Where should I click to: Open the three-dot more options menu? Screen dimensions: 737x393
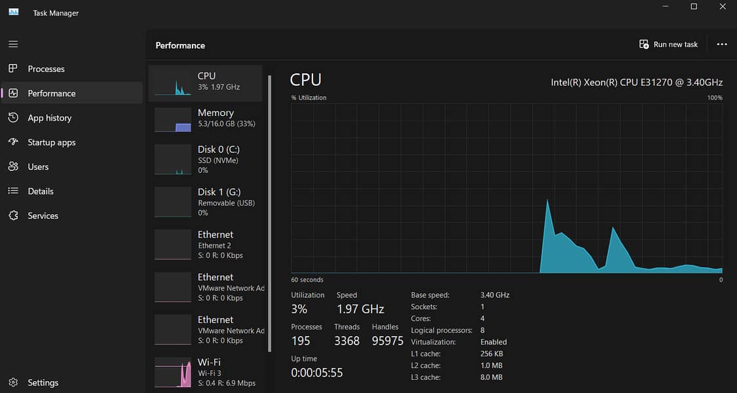coord(722,44)
